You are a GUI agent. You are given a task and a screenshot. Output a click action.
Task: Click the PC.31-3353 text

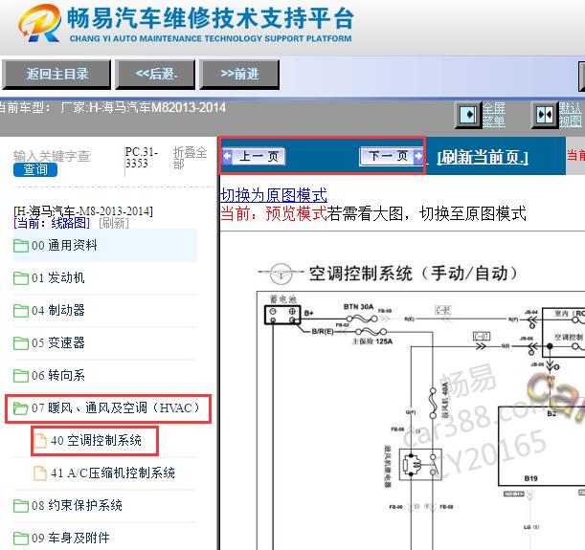142,158
